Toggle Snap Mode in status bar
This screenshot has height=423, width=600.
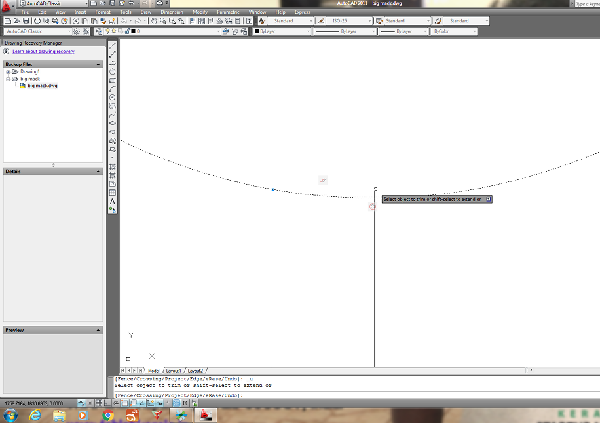tap(90, 403)
